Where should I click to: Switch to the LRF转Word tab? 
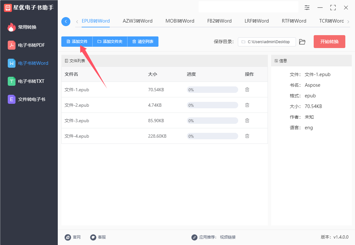pyautogui.click(x=257, y=21)
